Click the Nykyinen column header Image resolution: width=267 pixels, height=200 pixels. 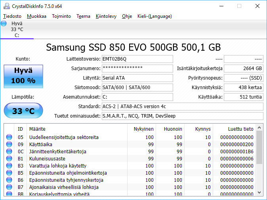[141, 129]
